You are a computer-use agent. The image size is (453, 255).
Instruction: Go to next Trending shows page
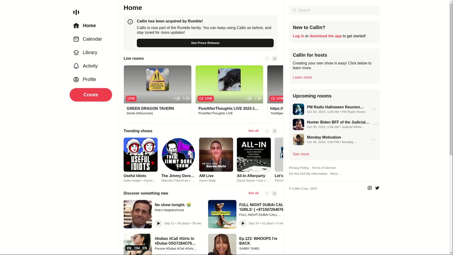[x=275, y=131]
